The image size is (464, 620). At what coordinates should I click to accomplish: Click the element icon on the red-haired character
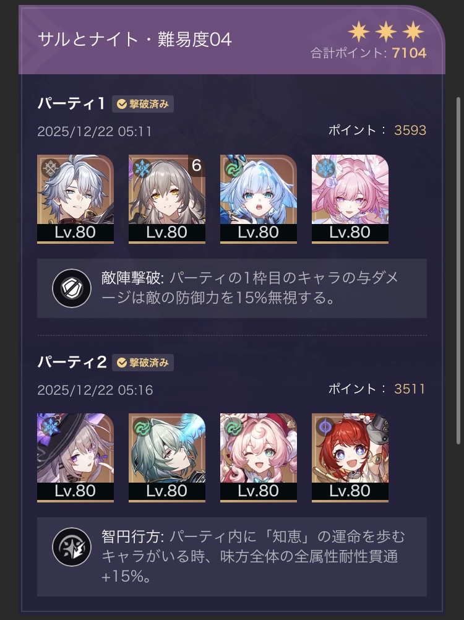point(325,428)
